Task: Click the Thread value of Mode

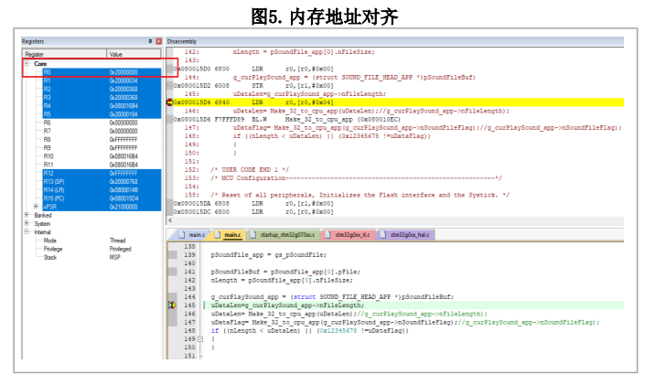Action: click(117, 241)
